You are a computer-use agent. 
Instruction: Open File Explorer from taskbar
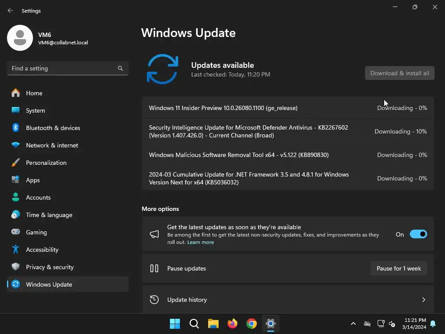pos(213,324)
